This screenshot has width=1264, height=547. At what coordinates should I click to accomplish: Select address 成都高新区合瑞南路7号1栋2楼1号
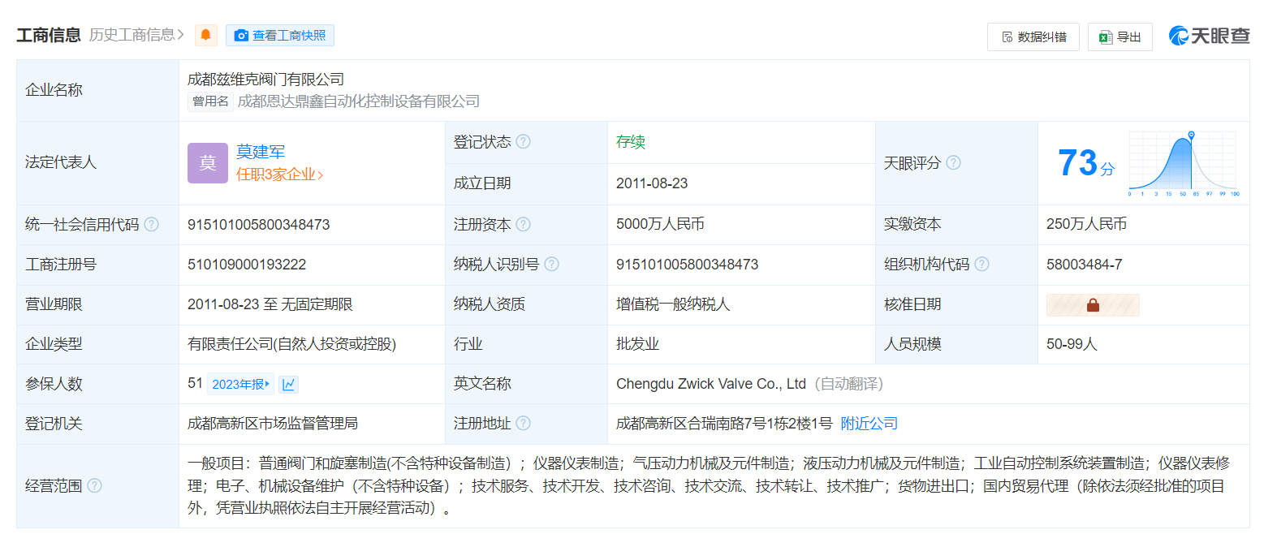tap(724, 424)
